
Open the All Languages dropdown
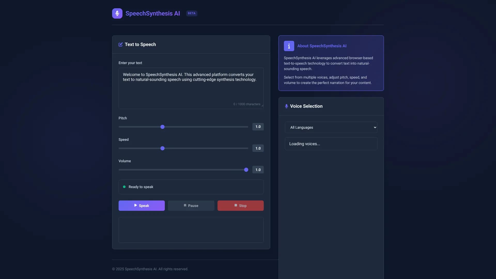click(x=331, y=127)
